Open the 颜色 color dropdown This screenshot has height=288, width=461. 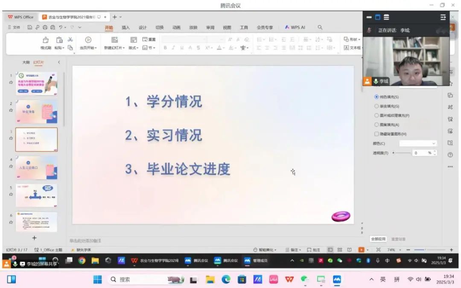417,143
